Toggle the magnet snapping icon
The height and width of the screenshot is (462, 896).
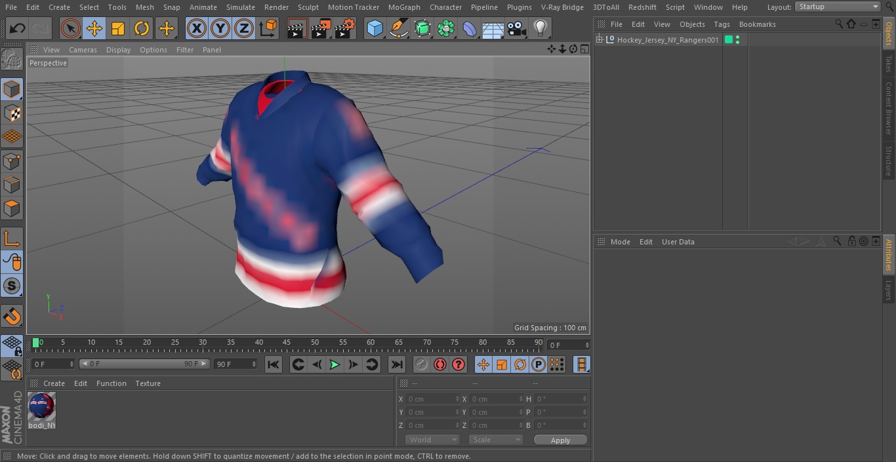tap(12, 317)
